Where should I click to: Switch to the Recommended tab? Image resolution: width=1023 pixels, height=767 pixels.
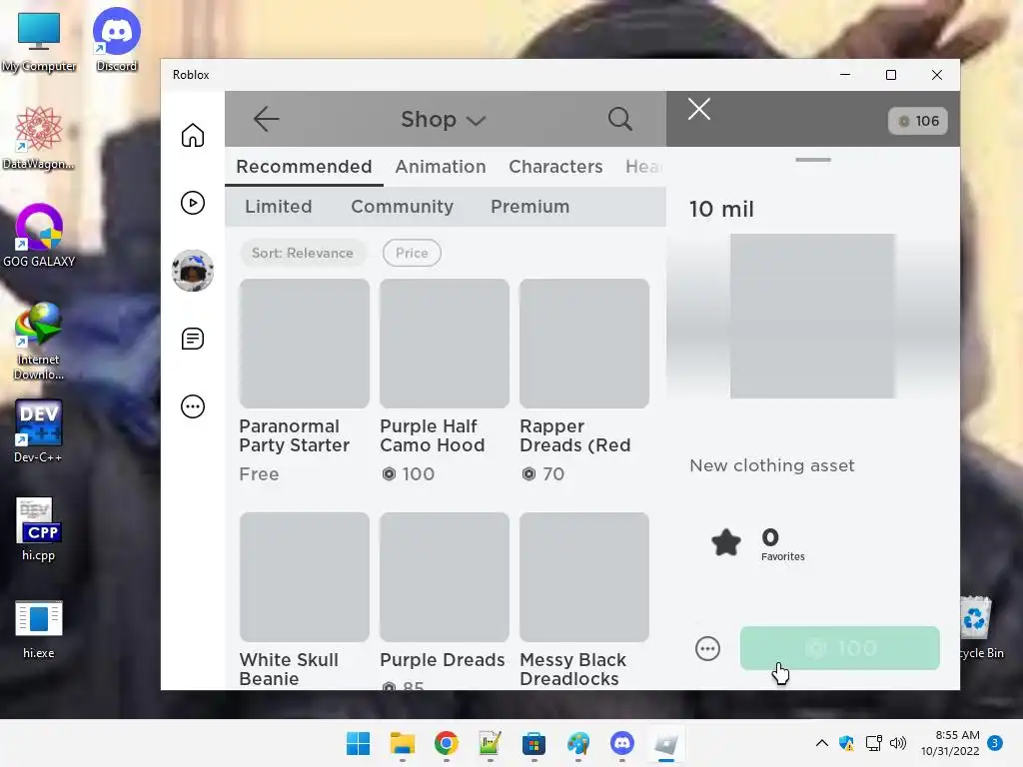pyautogui.click(x=304, y=167)
